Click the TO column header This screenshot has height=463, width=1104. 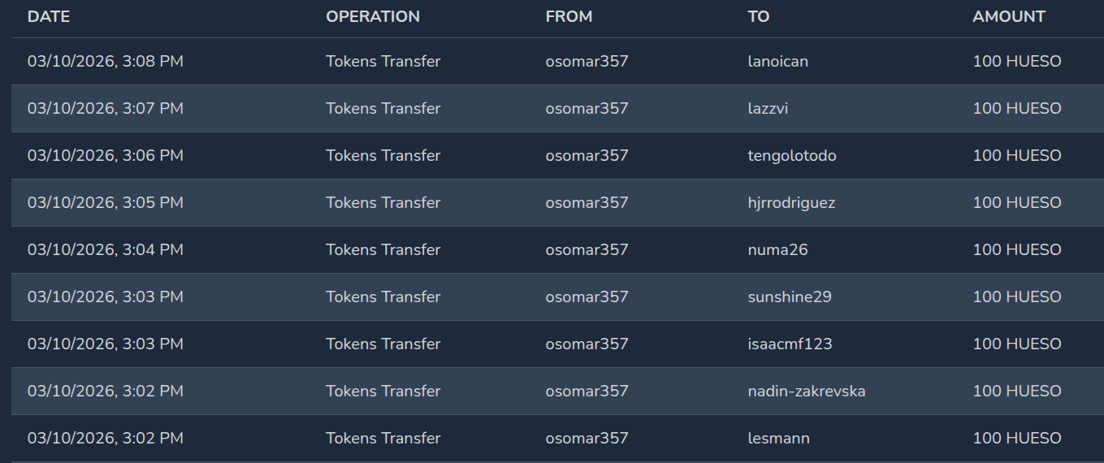coord(758,16)
